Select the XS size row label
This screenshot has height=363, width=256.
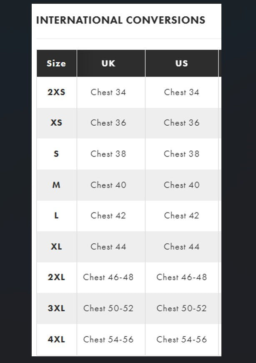pos(56,123)
